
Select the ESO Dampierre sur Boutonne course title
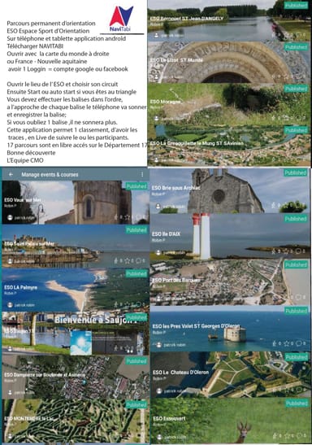pyautogui.click(x=45, y=374)
